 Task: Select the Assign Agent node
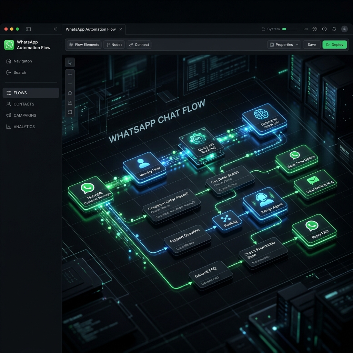point(265,205)
